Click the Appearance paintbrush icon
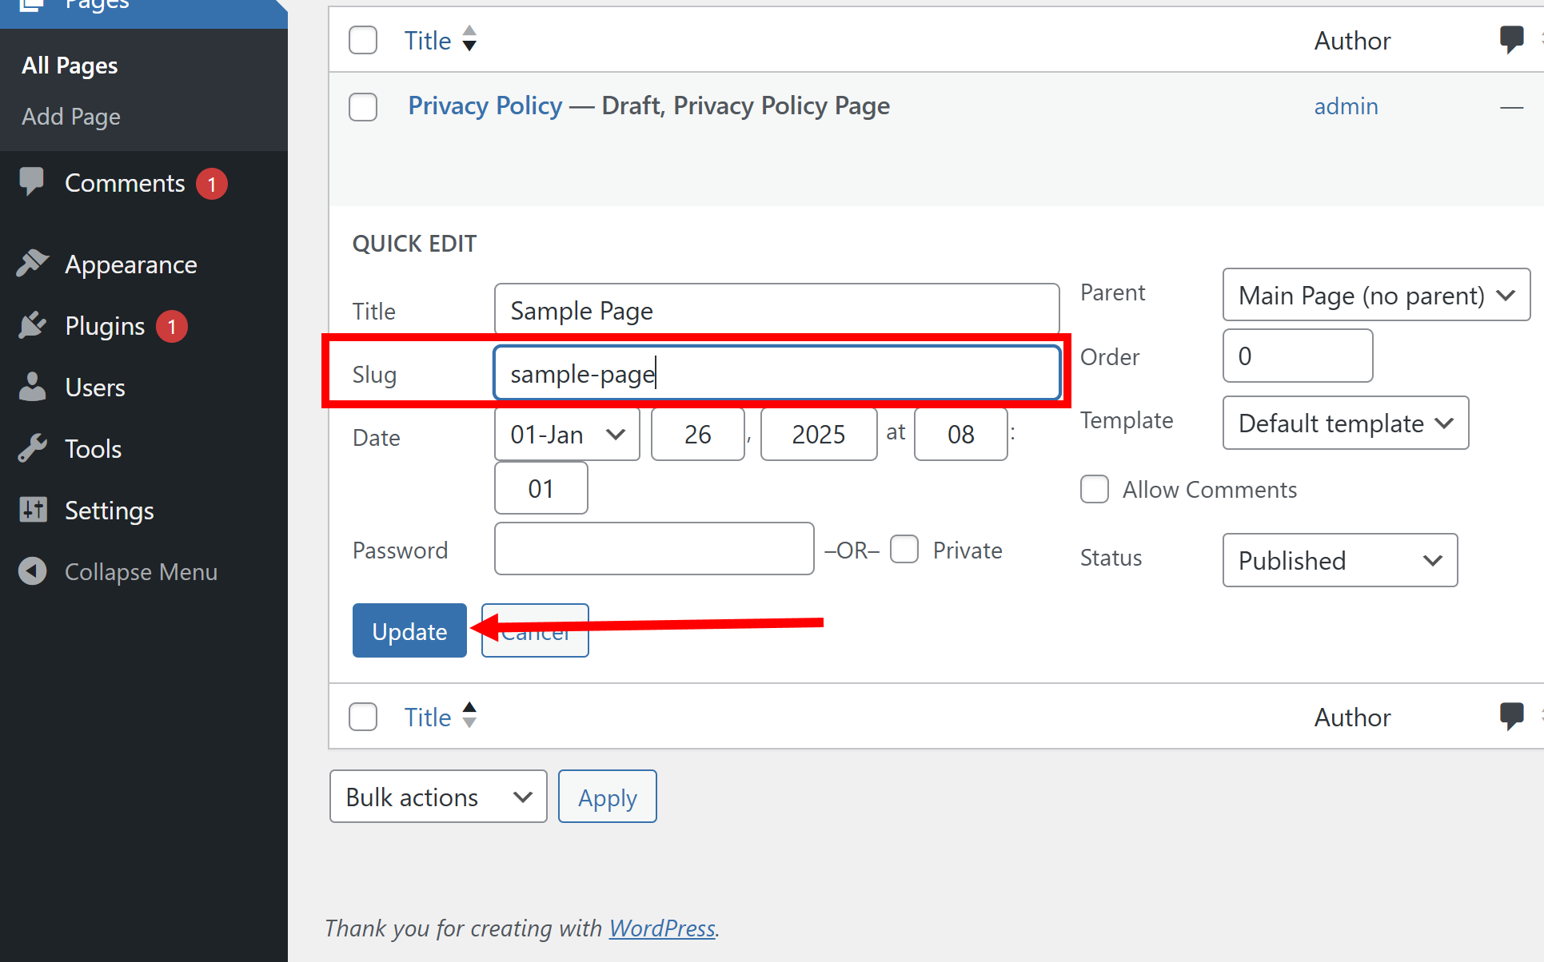 (33, 264)
